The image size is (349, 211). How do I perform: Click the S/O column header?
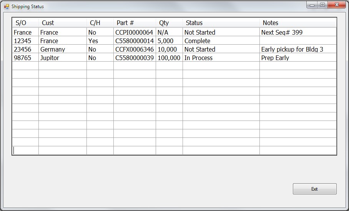[x=25, y=23]
